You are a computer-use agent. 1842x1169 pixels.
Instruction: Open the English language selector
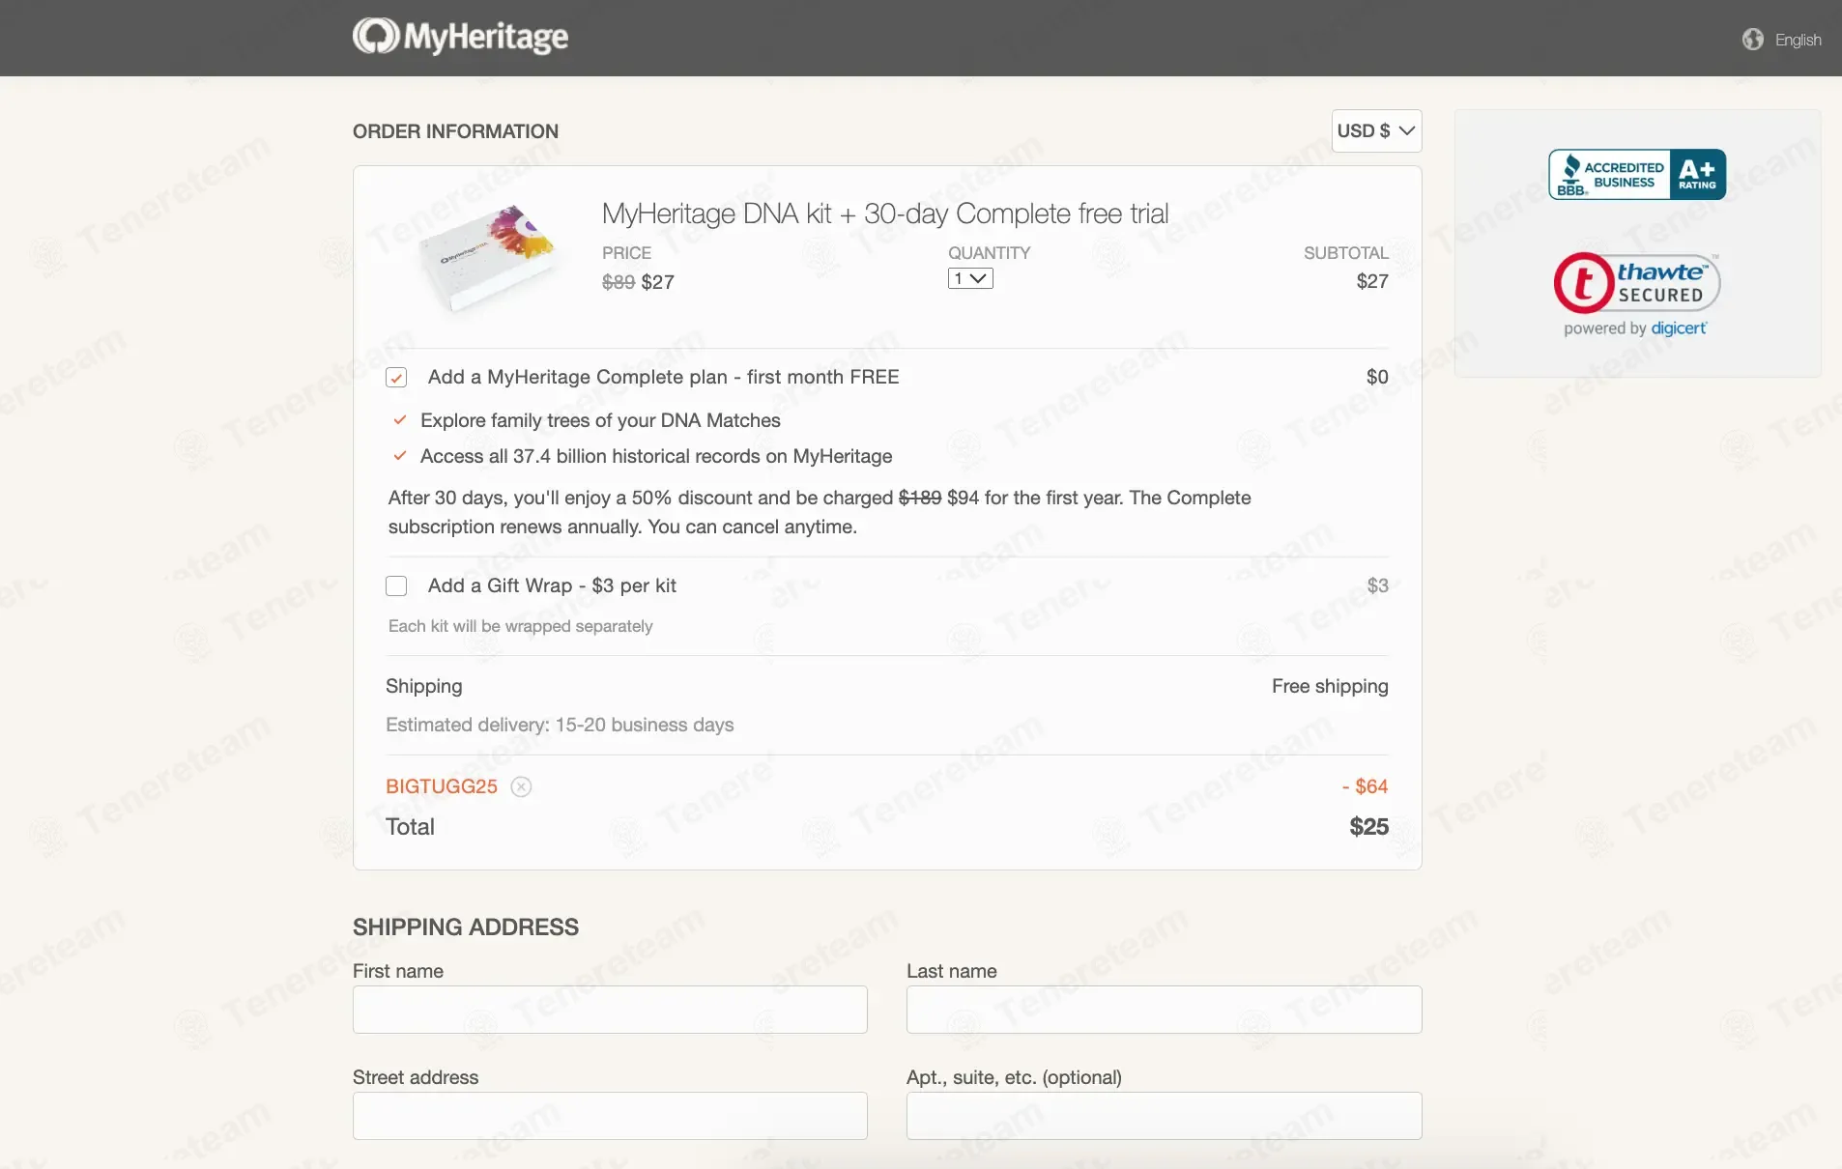1798,40
